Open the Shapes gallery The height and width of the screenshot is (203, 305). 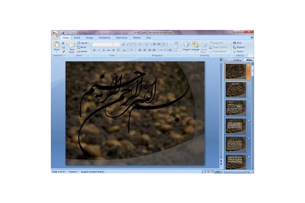pos(186,46)
